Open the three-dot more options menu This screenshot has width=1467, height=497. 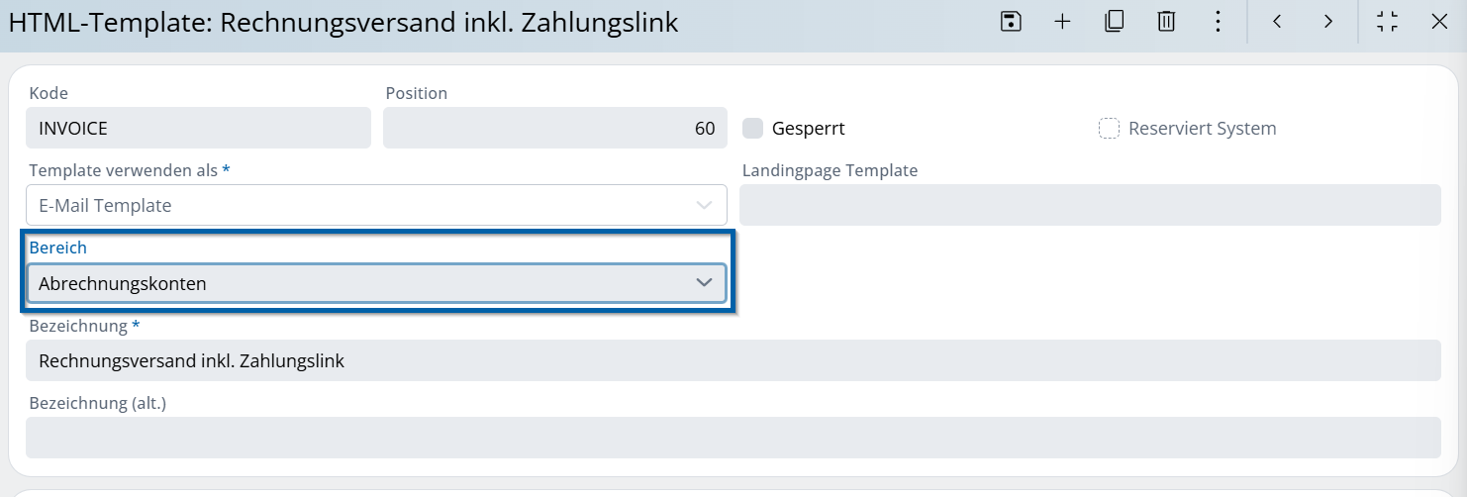(1218, 22)
